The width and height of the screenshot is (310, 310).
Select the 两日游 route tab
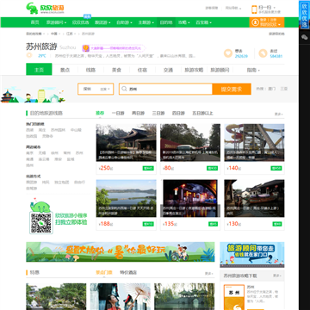click(138, 114)
